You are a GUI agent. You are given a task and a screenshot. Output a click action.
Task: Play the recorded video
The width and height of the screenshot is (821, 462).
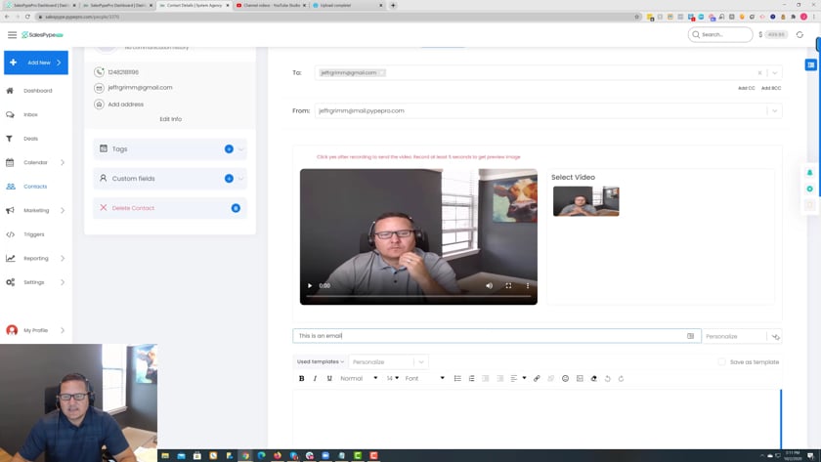310,285
